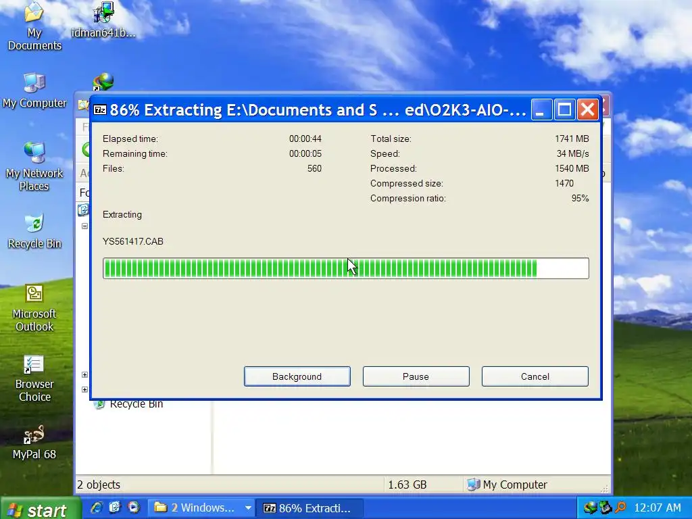Select the Recycle Bin desktop icon
The image size is (692, 519).
[34, 232]
